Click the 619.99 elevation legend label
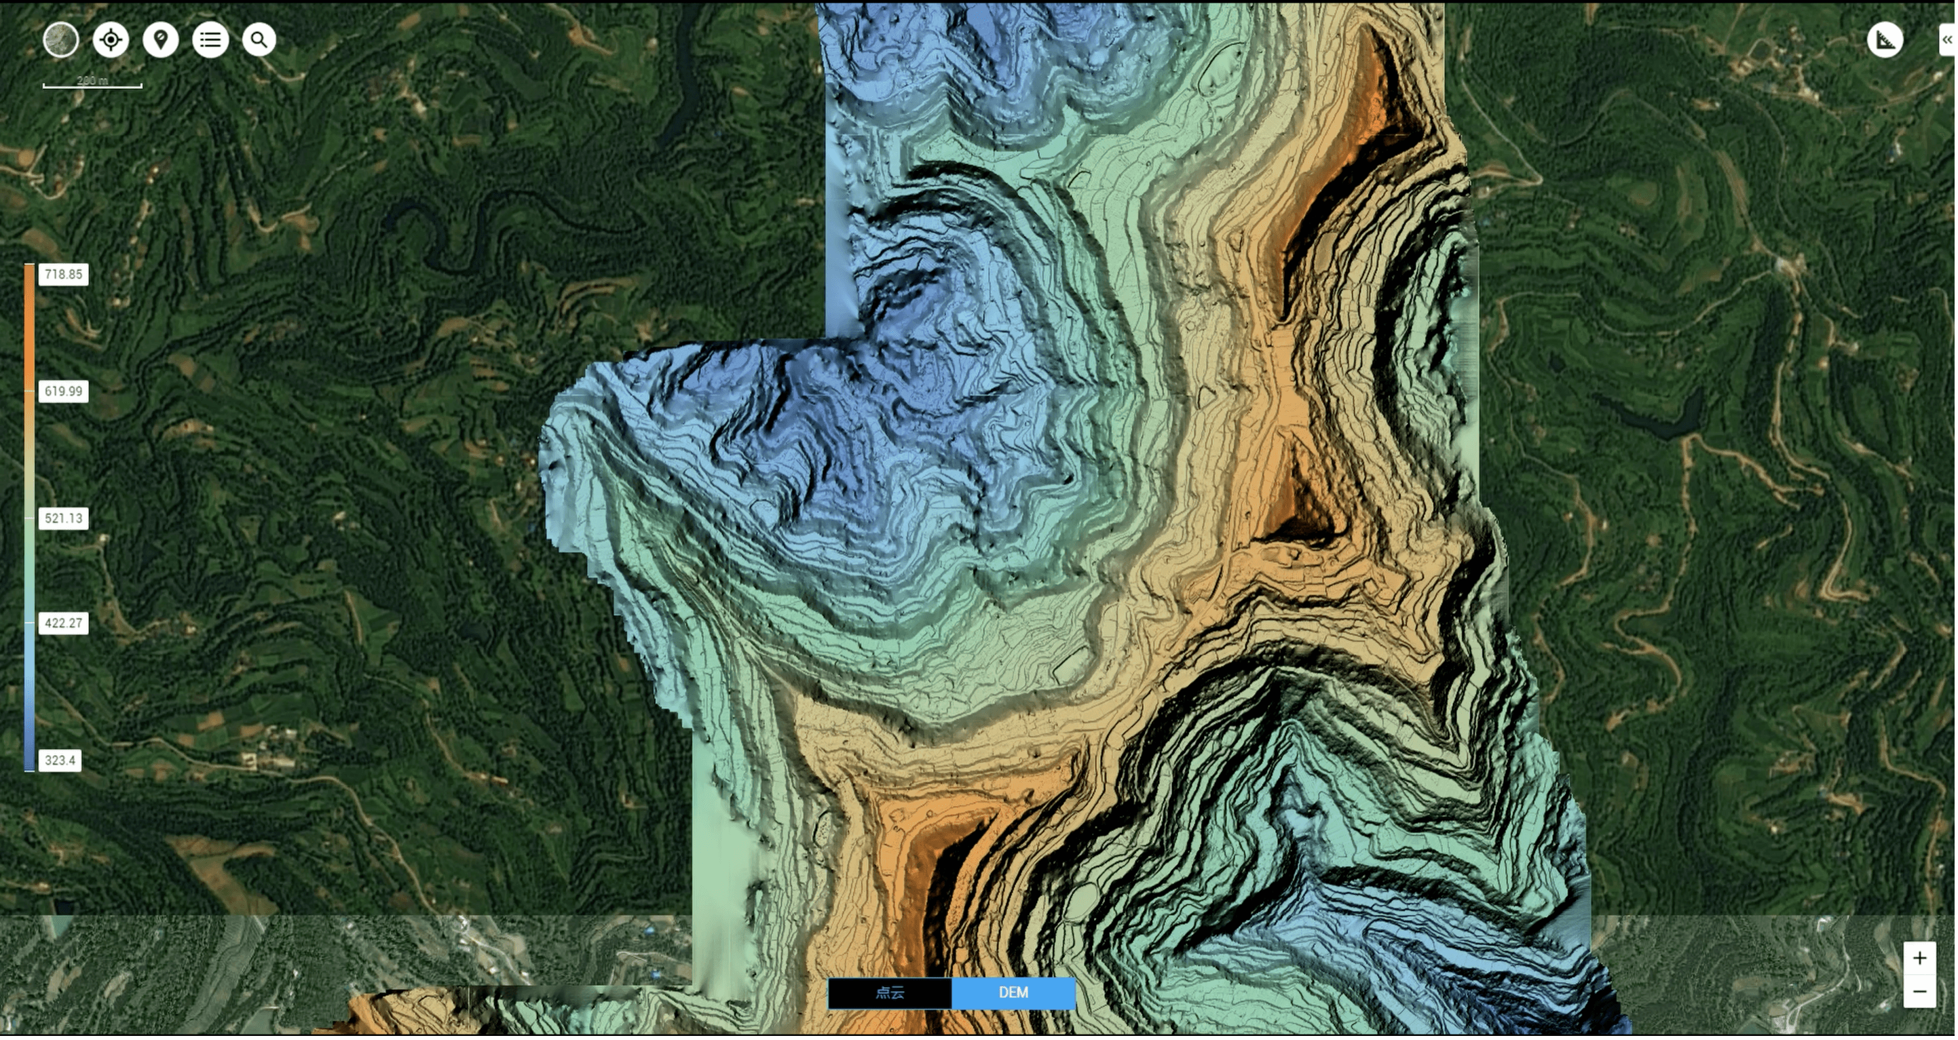Screen dimensions: 1958x1040 coord(63,391)
